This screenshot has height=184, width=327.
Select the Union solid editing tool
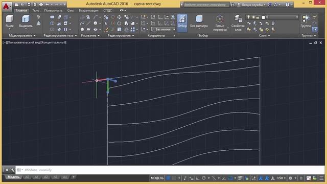(52, 17)
